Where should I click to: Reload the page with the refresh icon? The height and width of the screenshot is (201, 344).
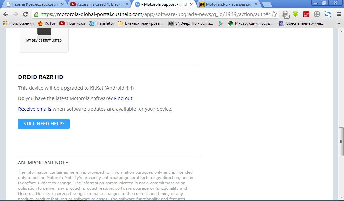tap(25, 14)
